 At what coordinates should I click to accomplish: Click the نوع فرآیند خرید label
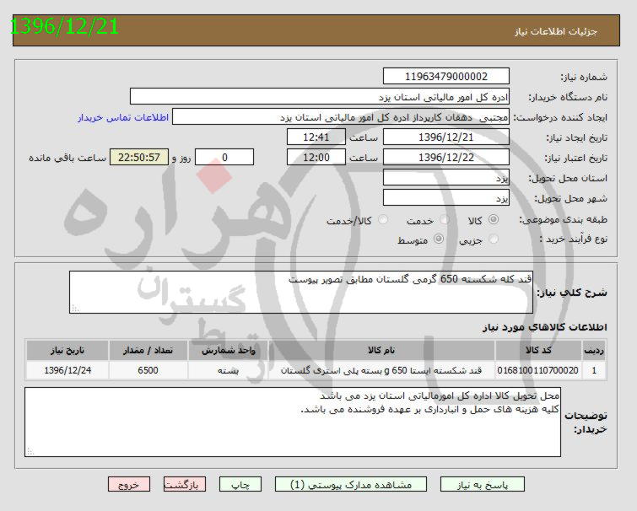[x=574, y=239]
